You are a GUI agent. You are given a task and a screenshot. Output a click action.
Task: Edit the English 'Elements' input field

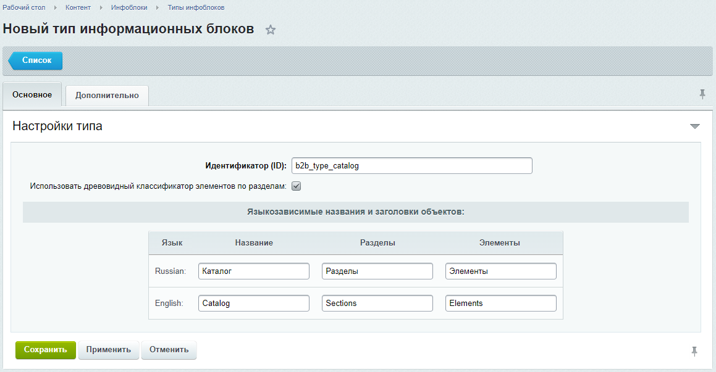point(501,303)
